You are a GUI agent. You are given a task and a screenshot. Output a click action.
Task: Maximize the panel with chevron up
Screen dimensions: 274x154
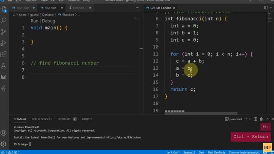coord(268,119)
